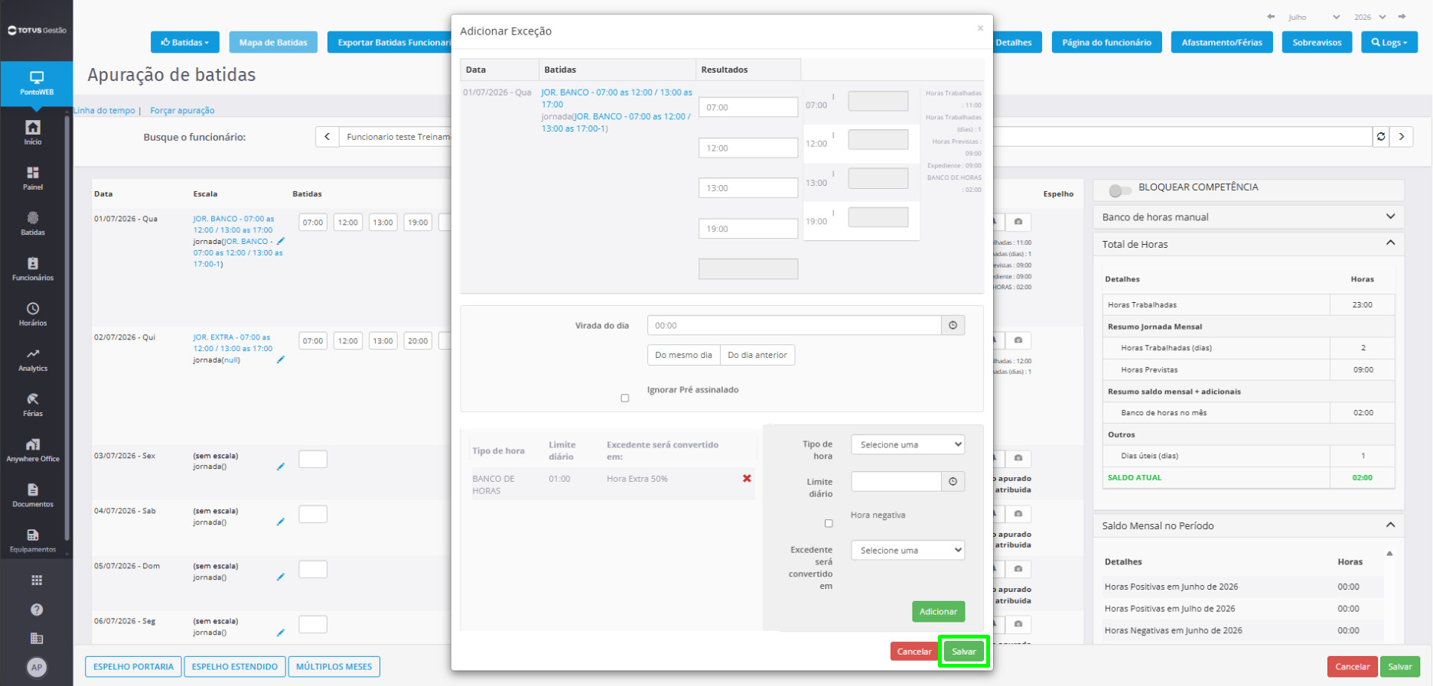Click Salvar in the dialog

pos(963,652)
